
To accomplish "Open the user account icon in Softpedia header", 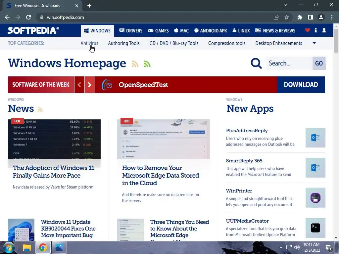I will tap(324, 30).
